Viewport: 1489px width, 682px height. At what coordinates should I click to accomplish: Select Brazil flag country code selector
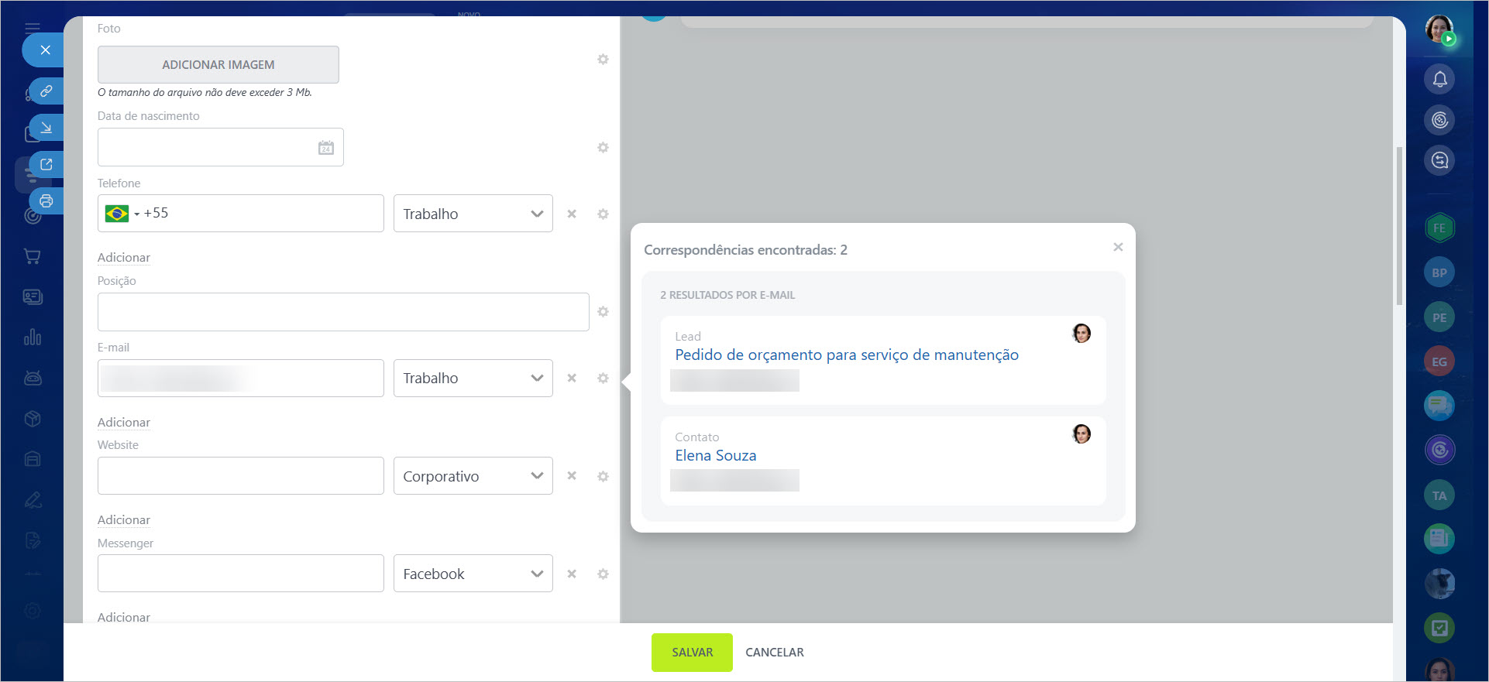pos(122,214)
